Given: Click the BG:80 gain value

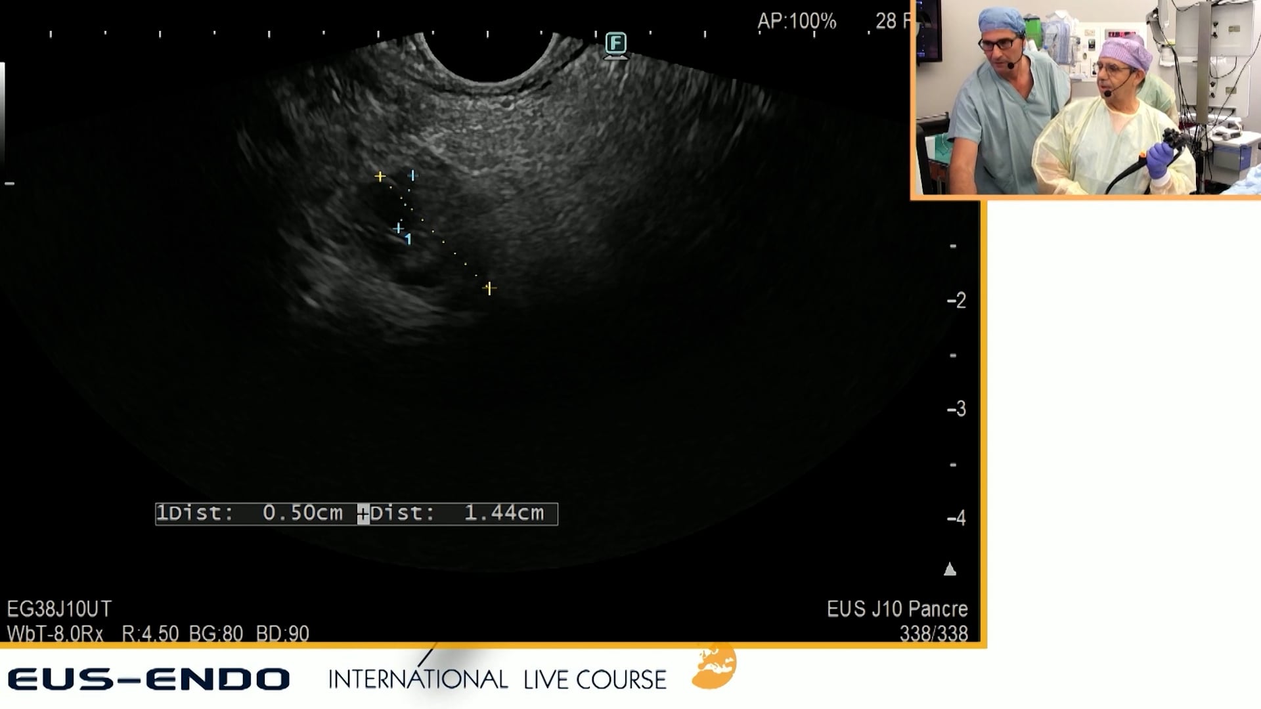Looking at the screenshot, I should point(215,634).
